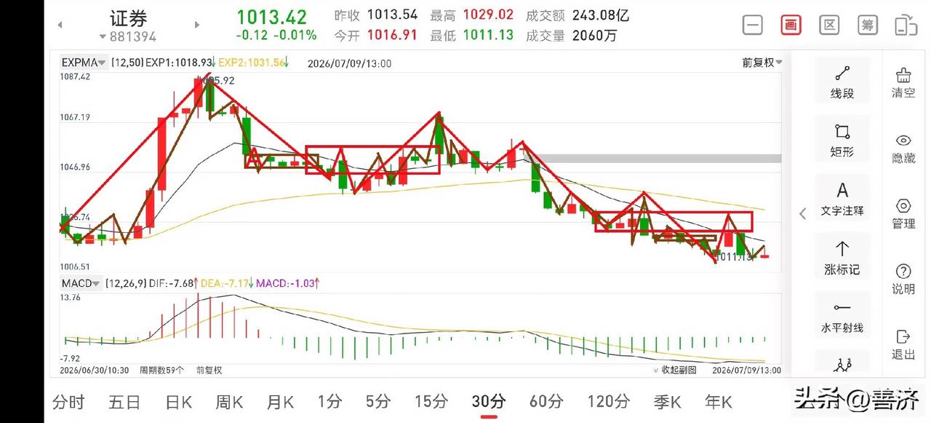931x423 pixels.
Task: Click the rotate screen orientation icon
Action: 906,25
